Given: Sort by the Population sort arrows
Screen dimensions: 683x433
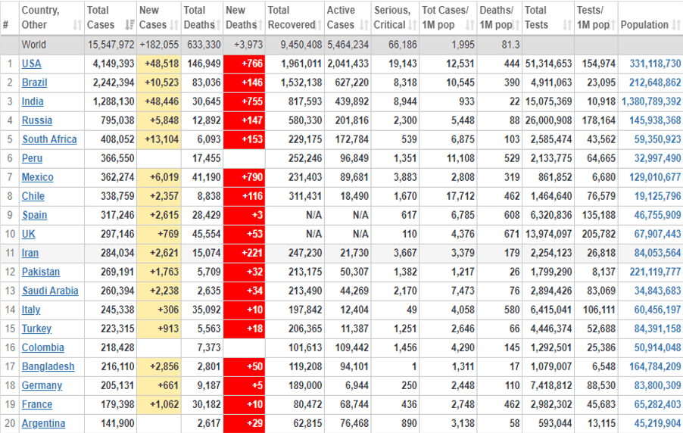Looking at the screenshot, I should [676, 25].
